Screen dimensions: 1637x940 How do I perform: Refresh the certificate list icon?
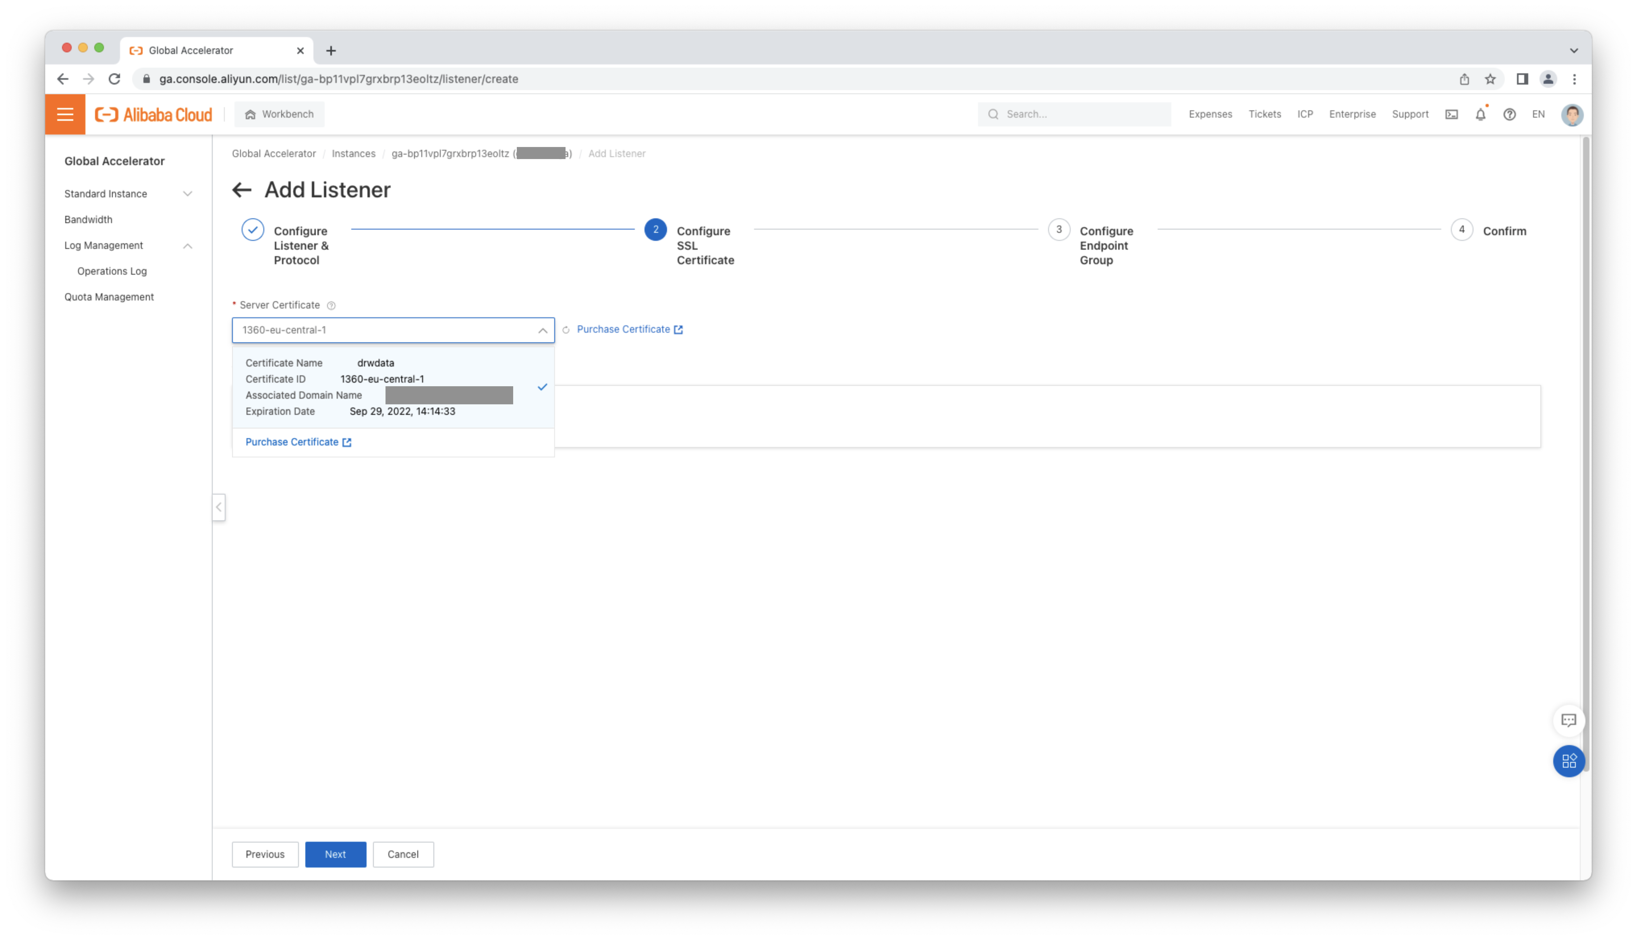point(566,330)
